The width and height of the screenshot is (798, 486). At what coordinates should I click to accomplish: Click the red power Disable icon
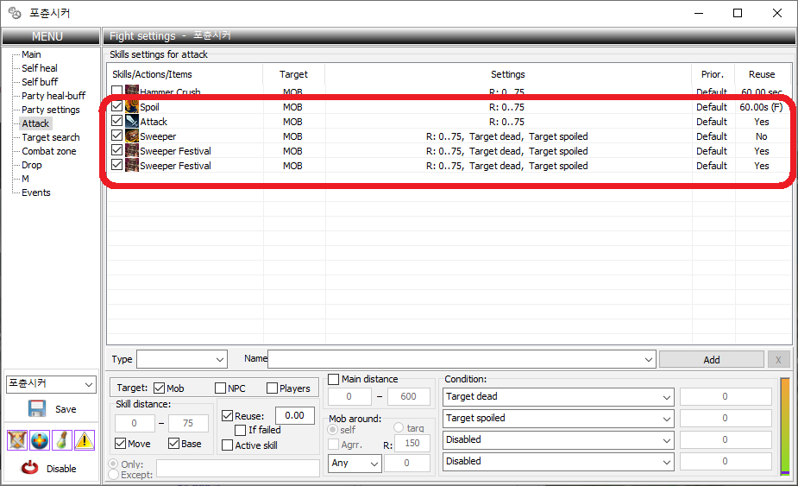(x=31, y=469)
